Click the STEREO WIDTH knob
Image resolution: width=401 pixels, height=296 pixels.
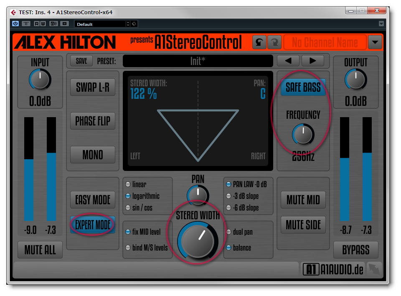[x=198, y=240]
